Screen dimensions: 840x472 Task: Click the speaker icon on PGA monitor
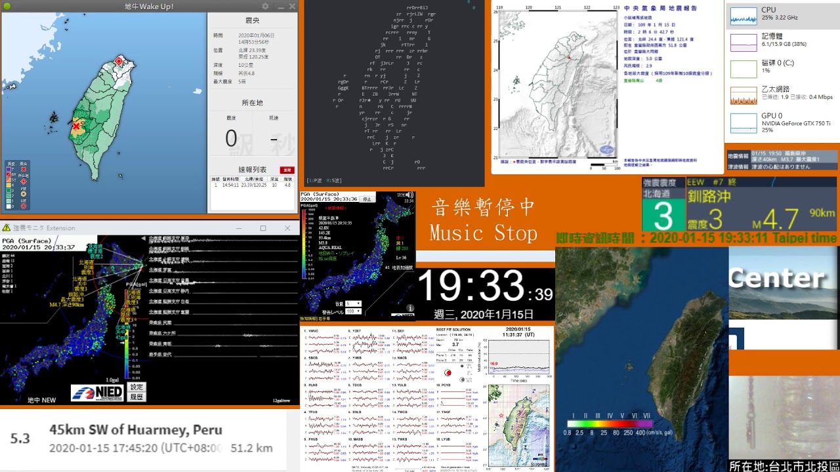point(409,195)
